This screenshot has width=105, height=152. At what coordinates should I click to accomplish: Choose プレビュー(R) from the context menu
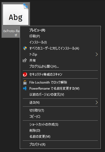60,30
